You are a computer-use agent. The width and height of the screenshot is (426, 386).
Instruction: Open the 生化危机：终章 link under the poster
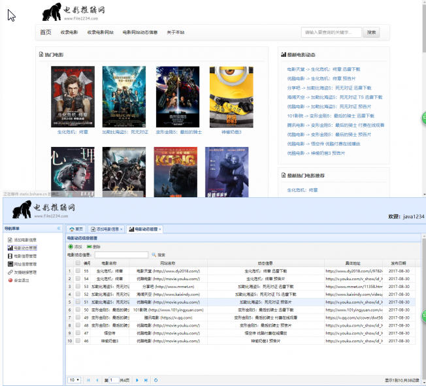coord(73,132)
